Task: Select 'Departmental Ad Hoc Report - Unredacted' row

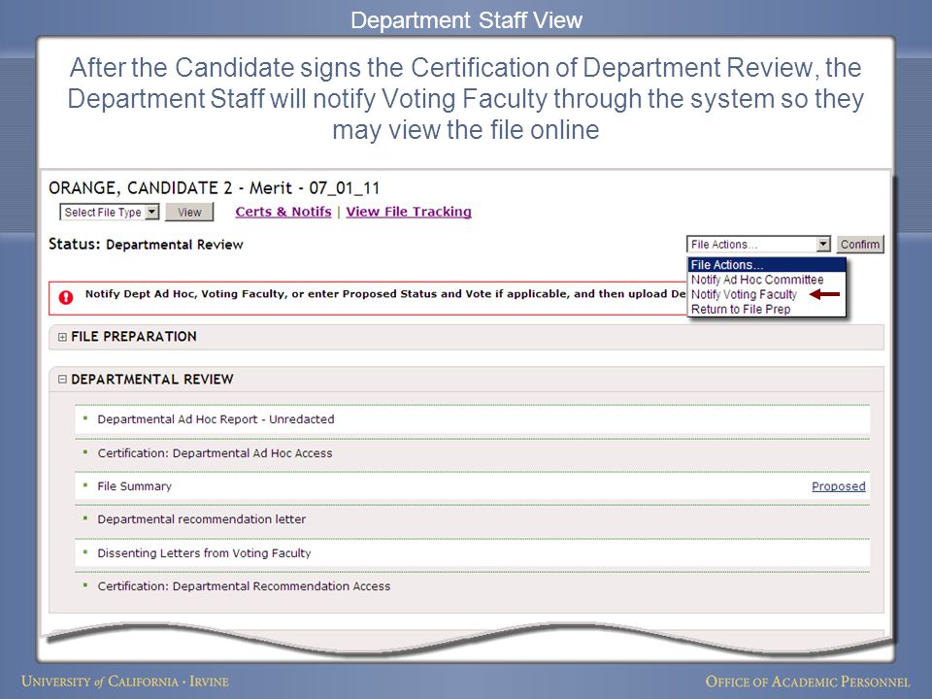Action: point(472,419)
